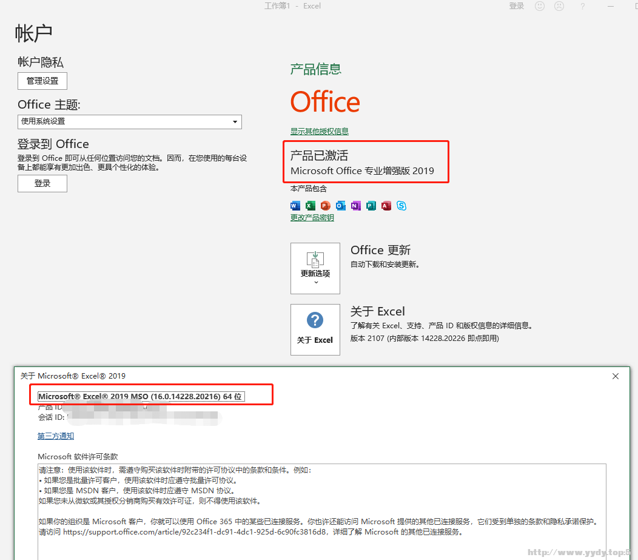
Task: Close the About Microsoft Excel dialog
Action: coord(616,376)
